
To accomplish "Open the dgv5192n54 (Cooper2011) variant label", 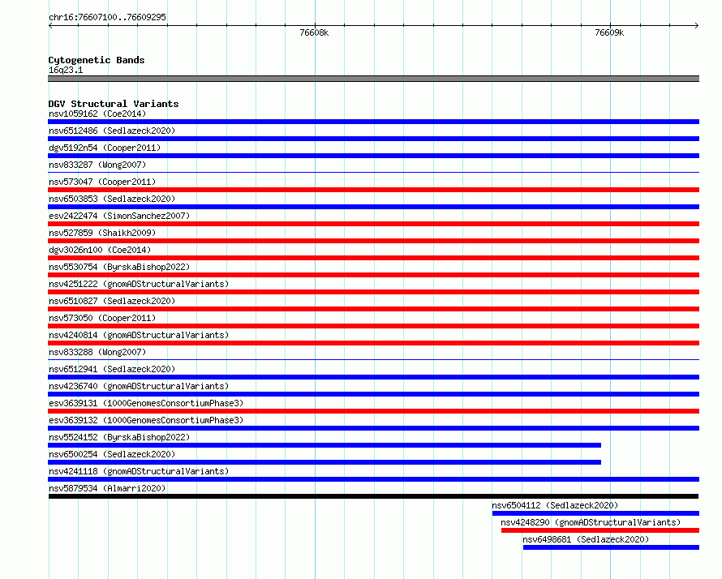I will pyautogui.click(x=105, y=148).
